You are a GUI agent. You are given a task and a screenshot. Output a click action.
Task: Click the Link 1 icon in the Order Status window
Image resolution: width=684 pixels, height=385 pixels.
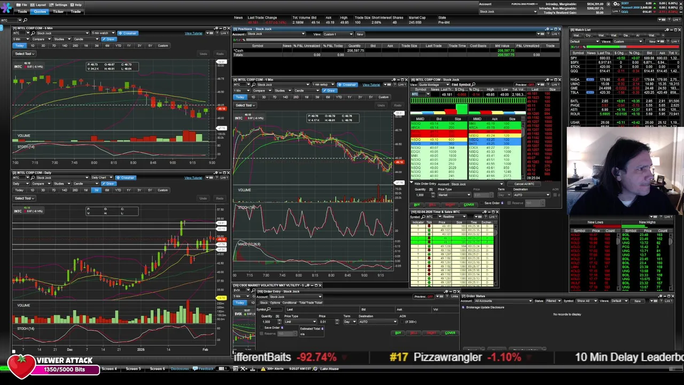[x=668, y=301]
